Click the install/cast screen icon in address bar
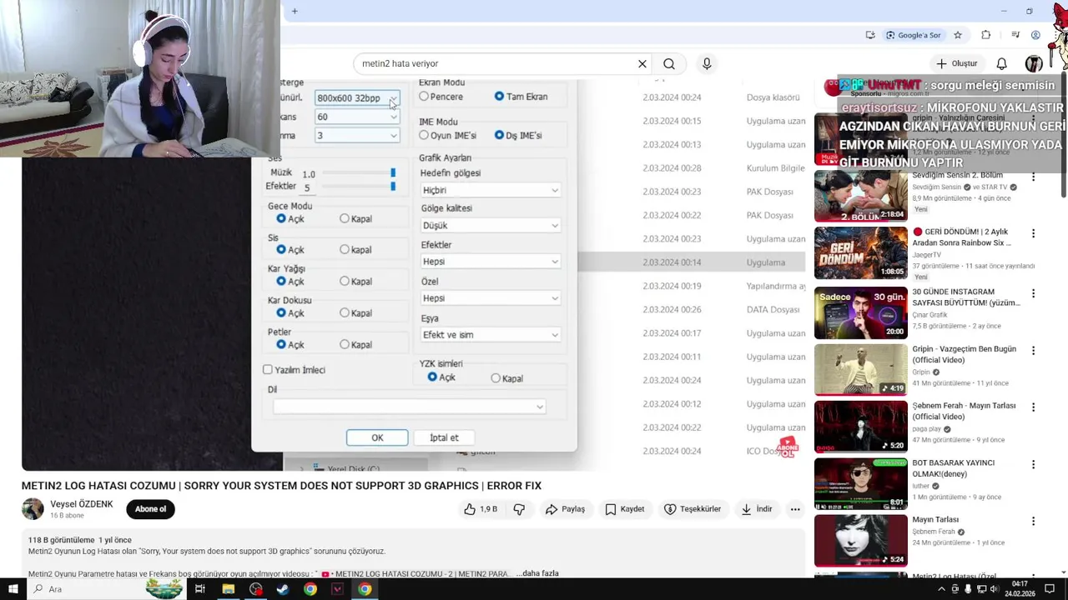 click(870, 35)
